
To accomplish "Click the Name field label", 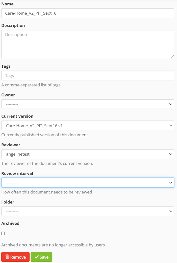I will [7, 4].
